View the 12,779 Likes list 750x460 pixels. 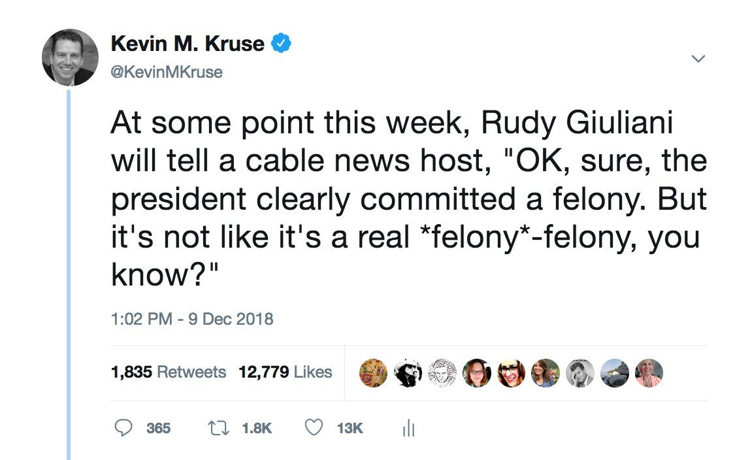tap(285, 372)
